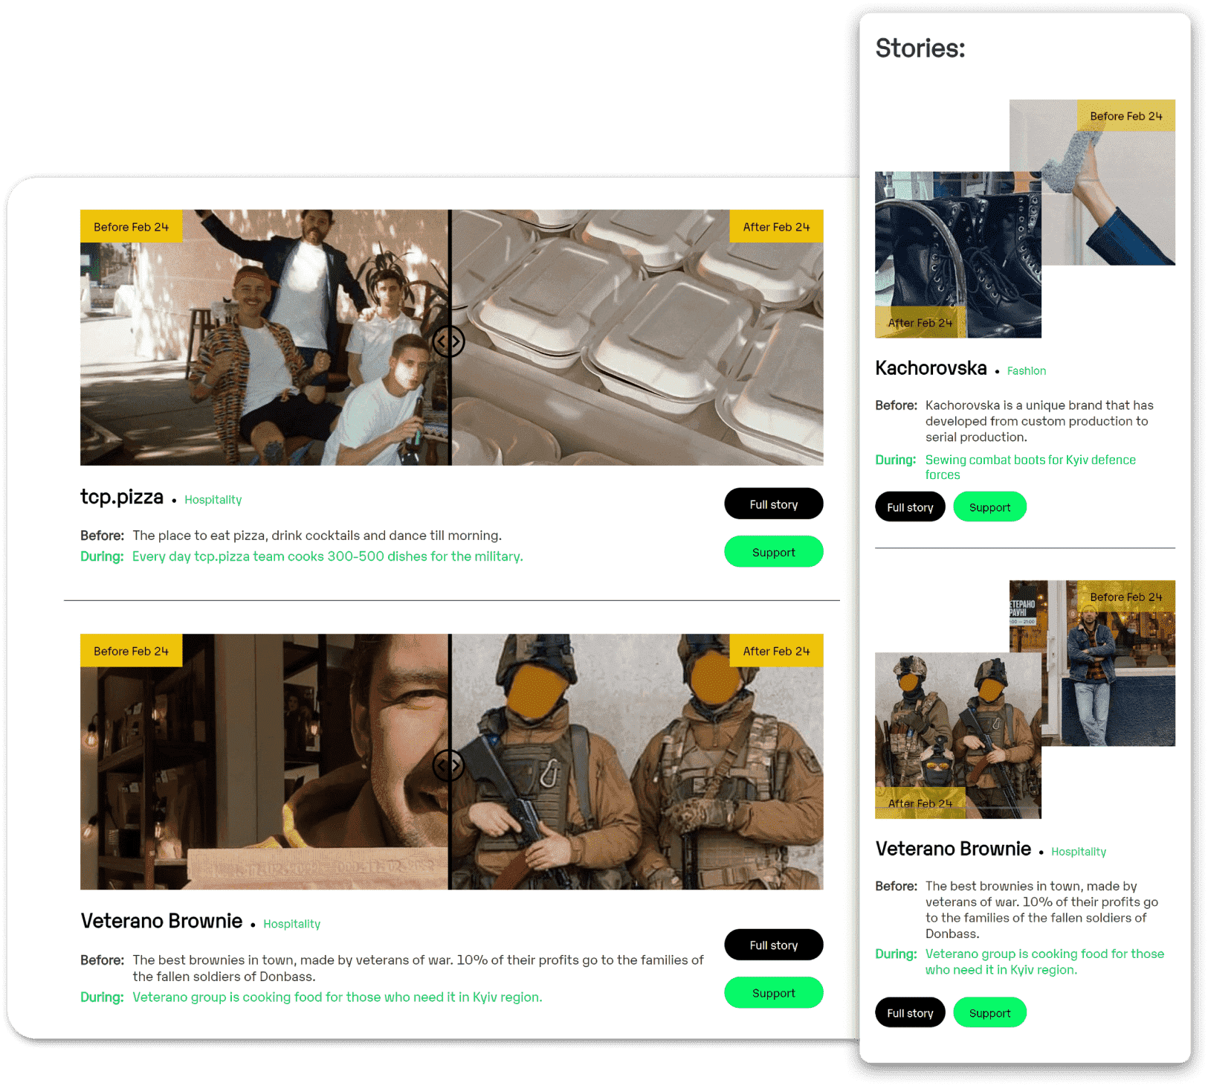Click Hospitality tag next to tcp.pizza

[x=213, y=500]
